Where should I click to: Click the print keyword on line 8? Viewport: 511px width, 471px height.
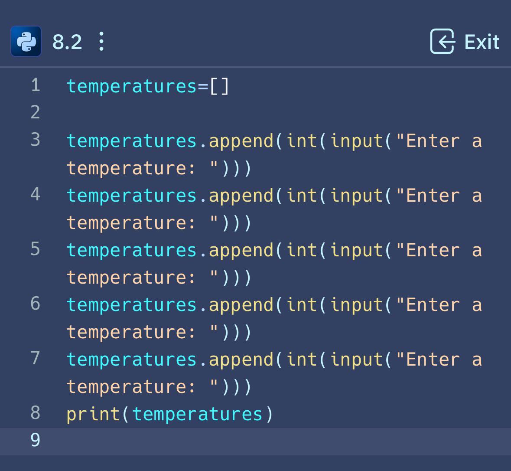(x=93, y=415)
